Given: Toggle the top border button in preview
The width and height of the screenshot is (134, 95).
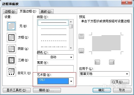Looking at the screenshot, I should (x=81, y=36).
